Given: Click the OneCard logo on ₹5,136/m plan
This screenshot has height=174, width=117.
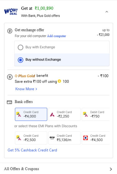Looking at the screenshot, I should [x=52, y=138].
